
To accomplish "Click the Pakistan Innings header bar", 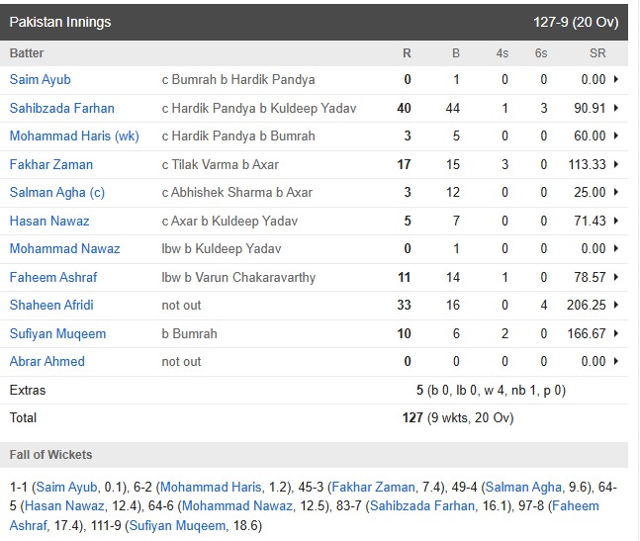I will (x=314, y=22).
